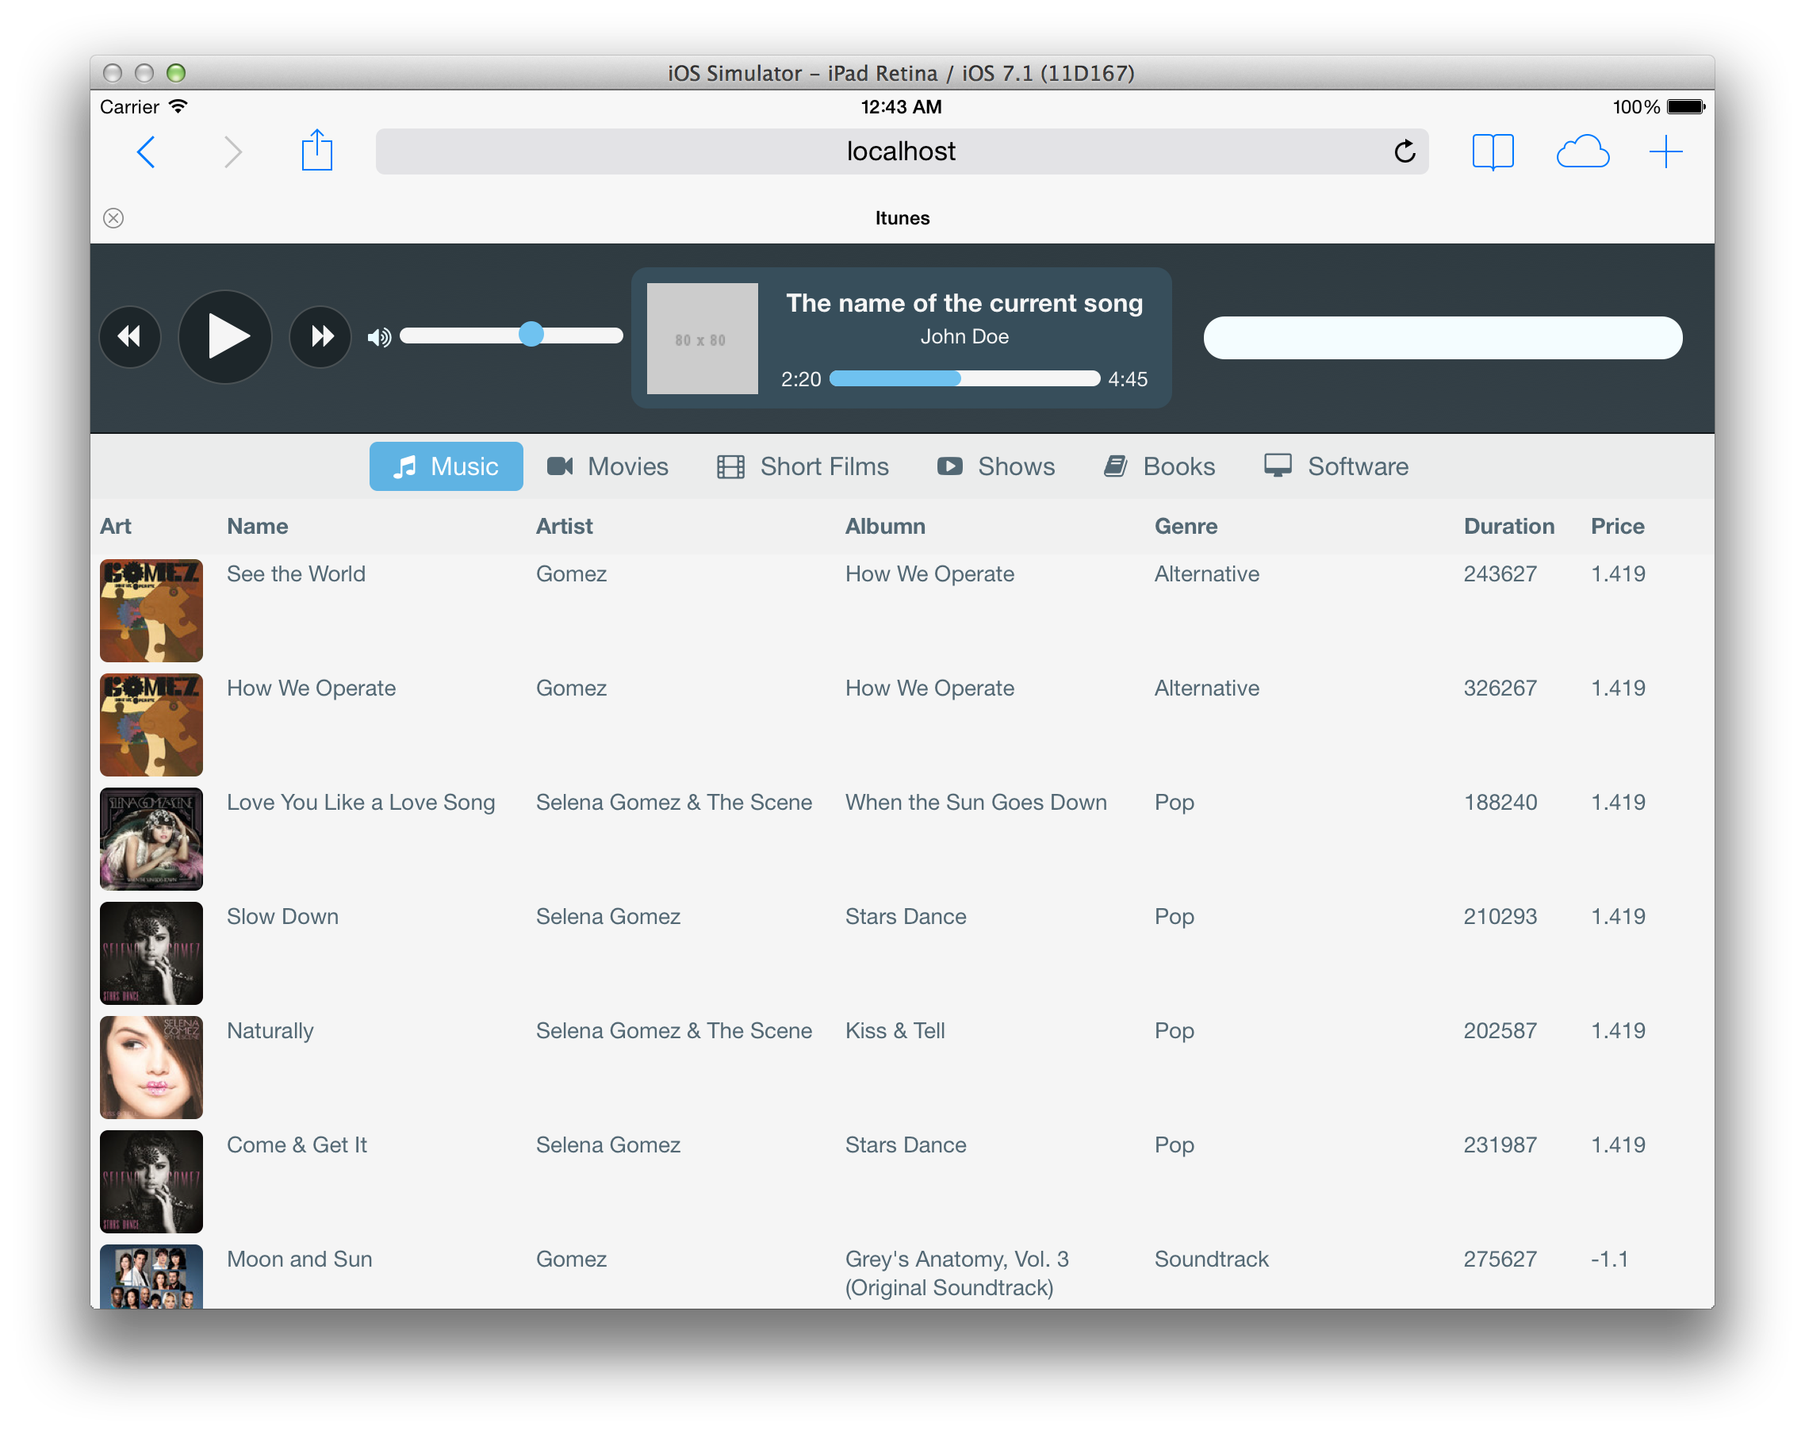This screenshot has height=1434, width=1805.
Task: Open iCloud tabs cloud icon
Action: (1581, 151)
